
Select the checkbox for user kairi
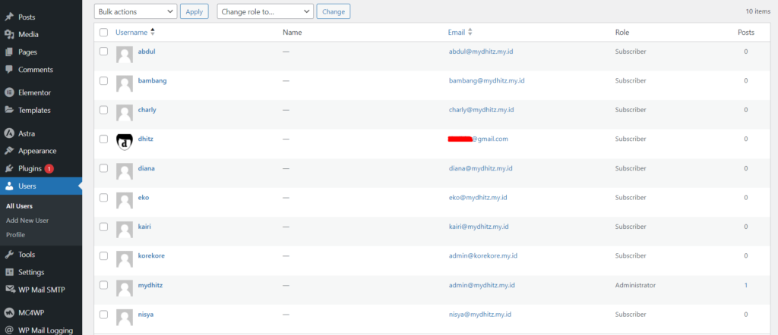103,226
